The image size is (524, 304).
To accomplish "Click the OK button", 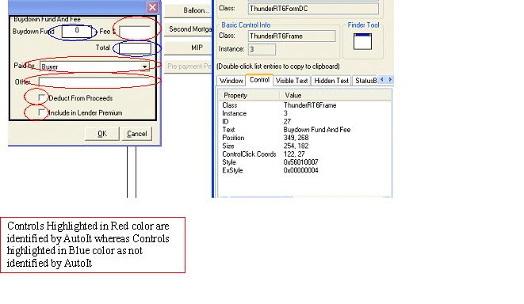I will (102, 134).
